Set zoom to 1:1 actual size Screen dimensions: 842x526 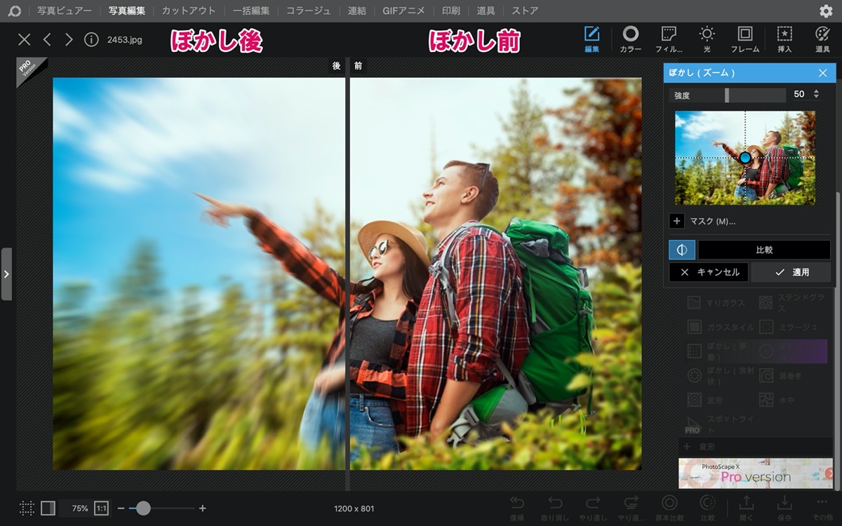pyautogui.click(x=101, y=508)
